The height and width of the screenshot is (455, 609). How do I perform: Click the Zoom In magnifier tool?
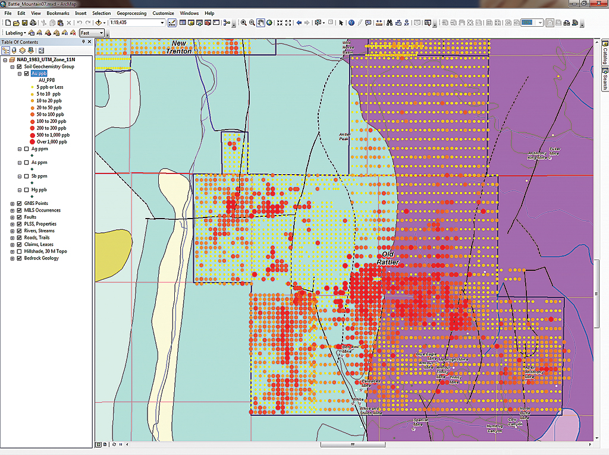click(244, 23)
